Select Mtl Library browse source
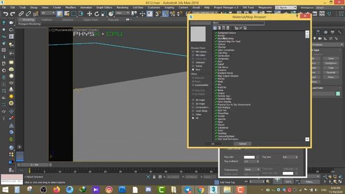The height and width of the screenshot is (194, 345). 199,52
